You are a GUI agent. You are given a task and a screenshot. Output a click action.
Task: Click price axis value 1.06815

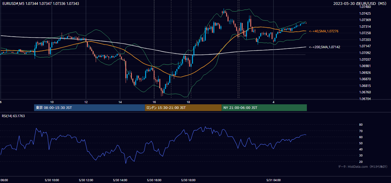tap(365, 86)
